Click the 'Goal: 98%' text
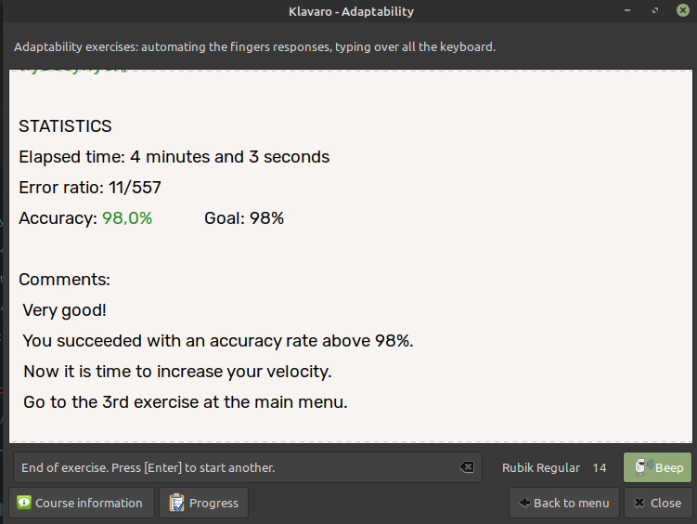 pyautogui.click(x=244, y=218)
